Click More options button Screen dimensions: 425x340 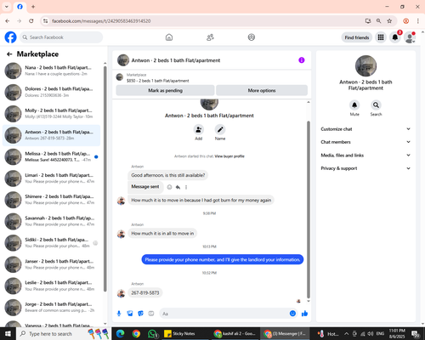[262, 90]
